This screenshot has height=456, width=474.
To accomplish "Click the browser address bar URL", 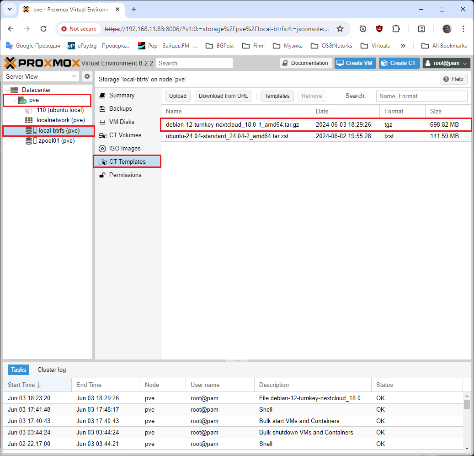I will (x=217, y=29).
